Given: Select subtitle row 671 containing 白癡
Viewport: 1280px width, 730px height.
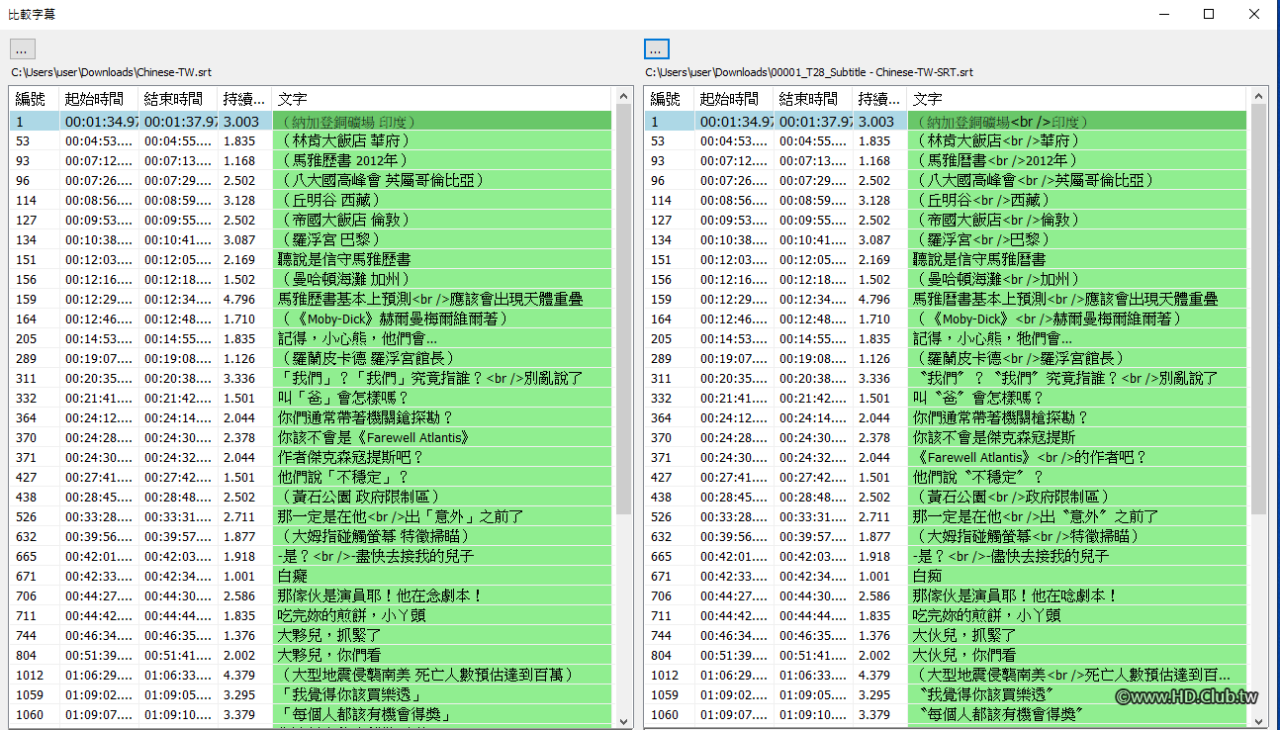Looking at the screenshot, I should click(297, 575).
